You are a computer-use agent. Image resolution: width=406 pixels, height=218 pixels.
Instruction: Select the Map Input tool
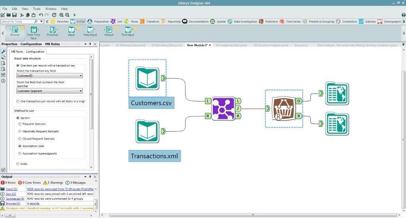point(90,31)
